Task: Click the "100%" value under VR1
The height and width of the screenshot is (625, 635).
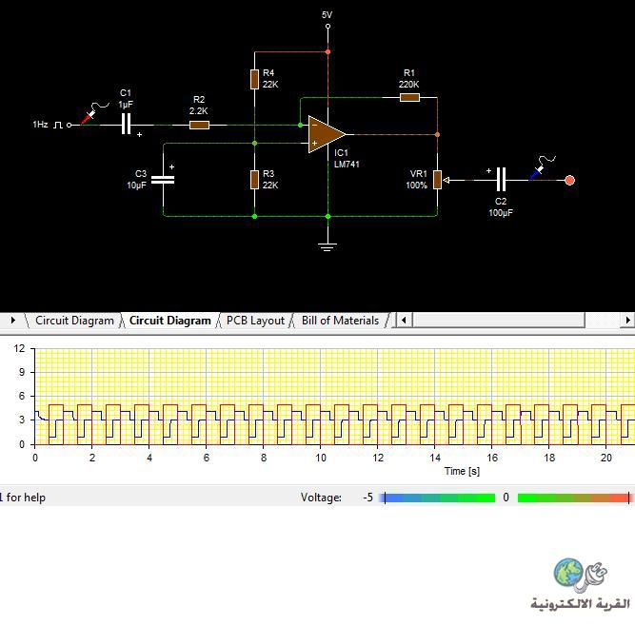Action: point(416,186)
